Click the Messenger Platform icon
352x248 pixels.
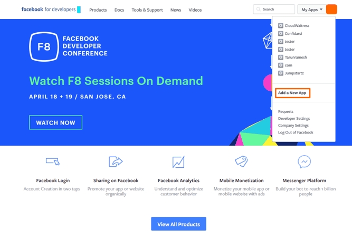[x=304, y=161]
